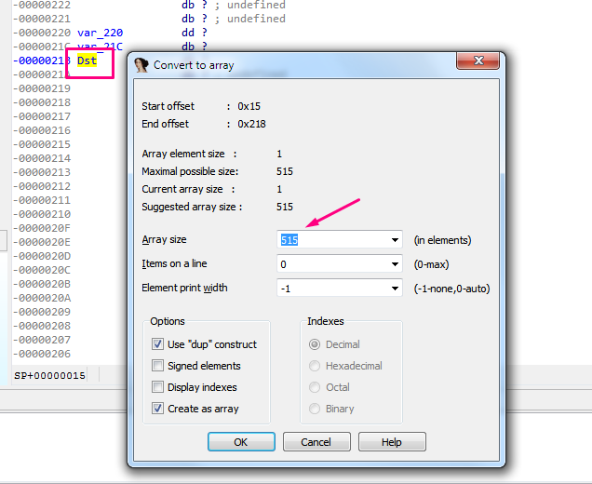The width and height of the screenshot is (592, 484).
Task: Select the var_220 stack variable
Action: [100, 32]
